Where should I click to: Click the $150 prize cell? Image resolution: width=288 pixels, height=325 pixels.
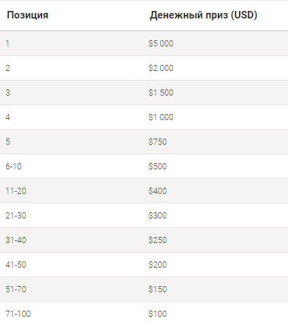(158, 289)
